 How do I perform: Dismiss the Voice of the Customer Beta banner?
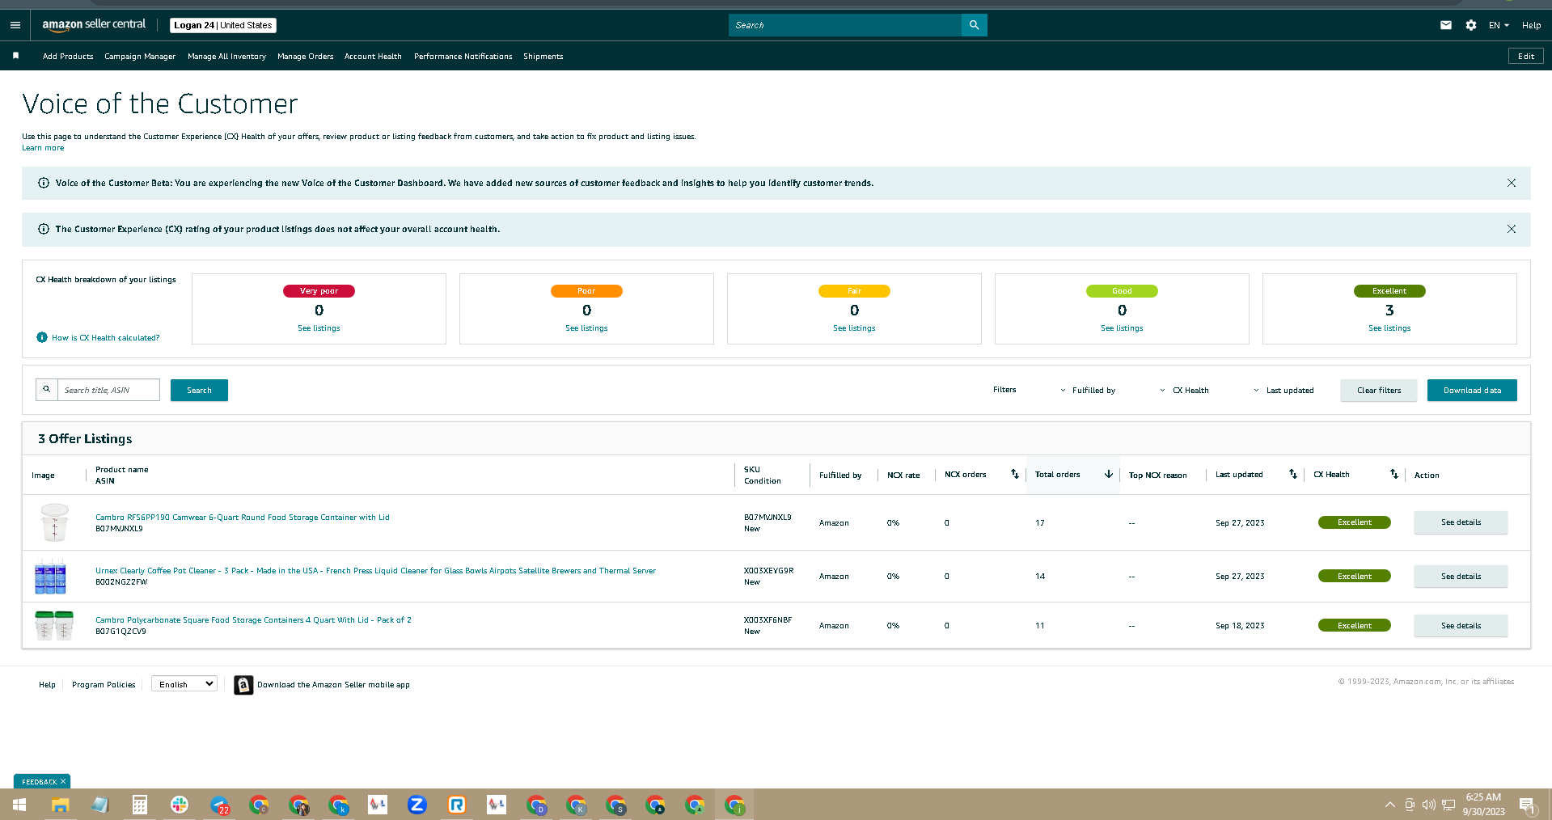point(1512,184)
